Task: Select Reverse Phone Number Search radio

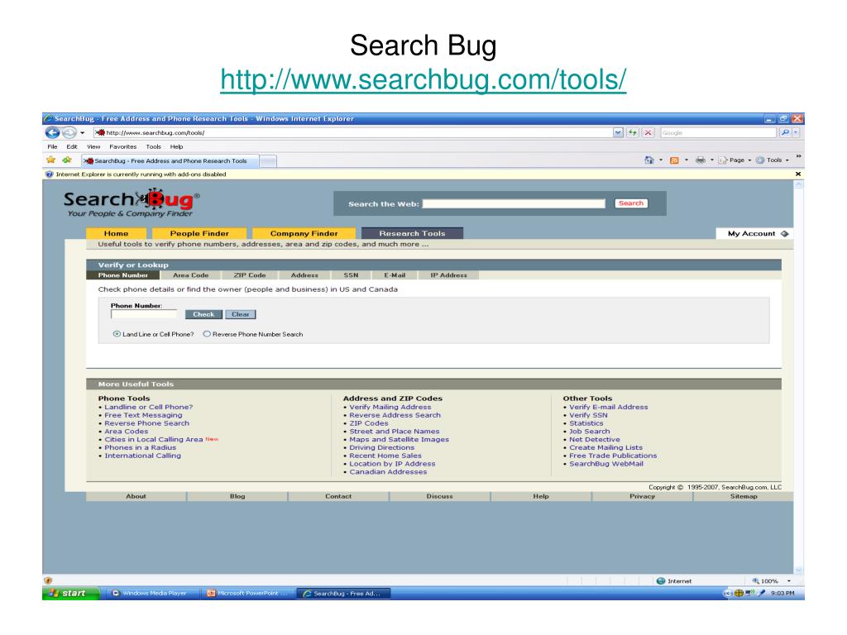Action: 206,334
